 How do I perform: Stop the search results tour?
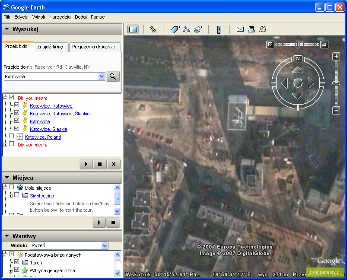(100, 164)
